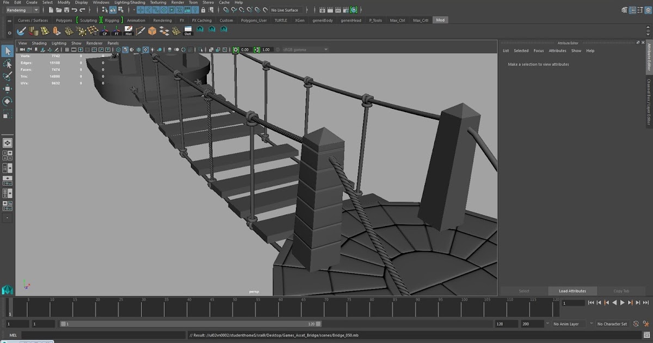Click the Hist shelf icon
The height and width of the screenshot is (343, 653).
[x=128, y=30]
